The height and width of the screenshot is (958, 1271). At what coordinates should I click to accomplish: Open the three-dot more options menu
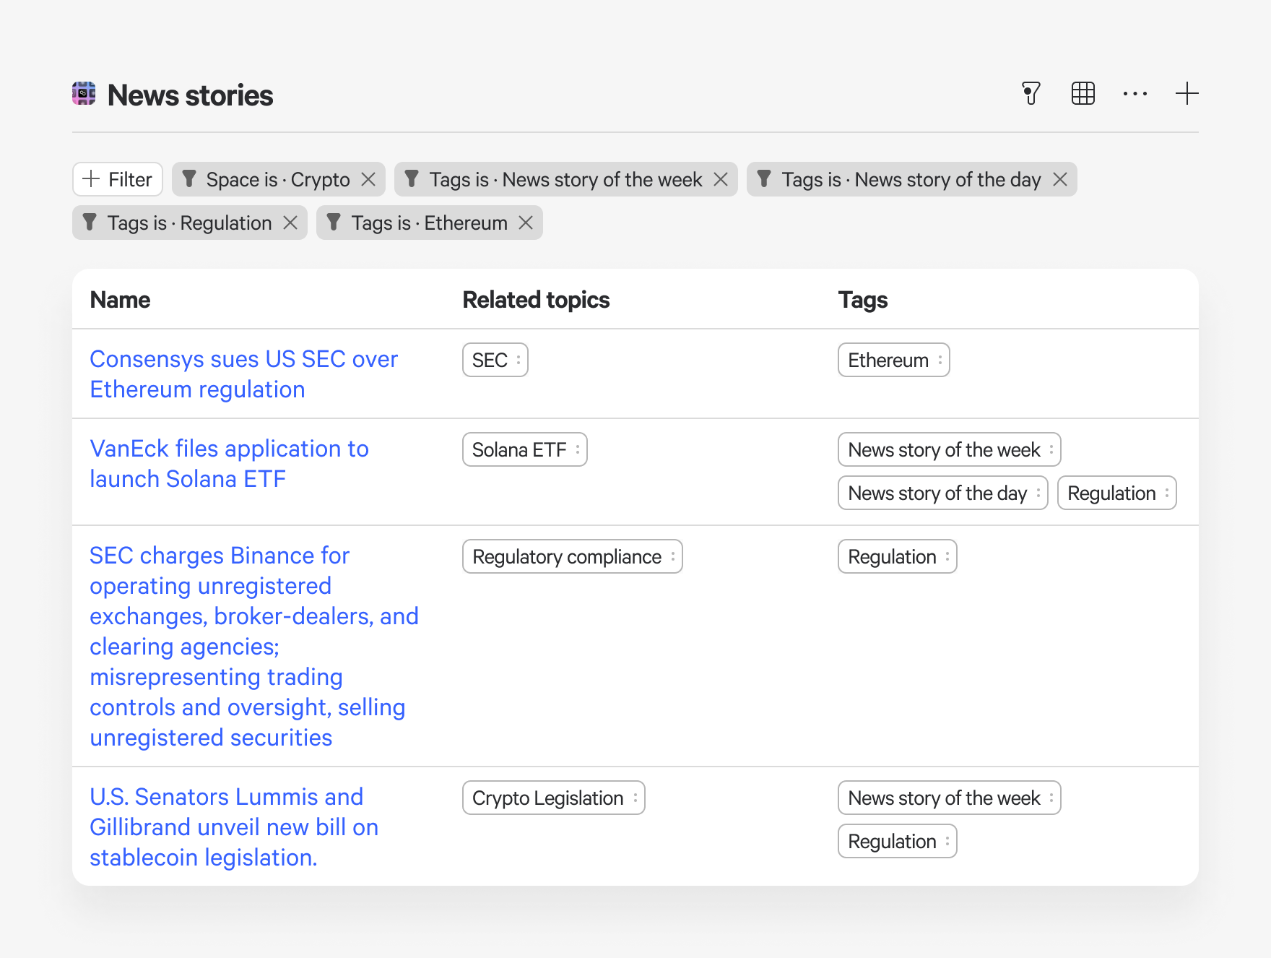tap(1135, 94)
